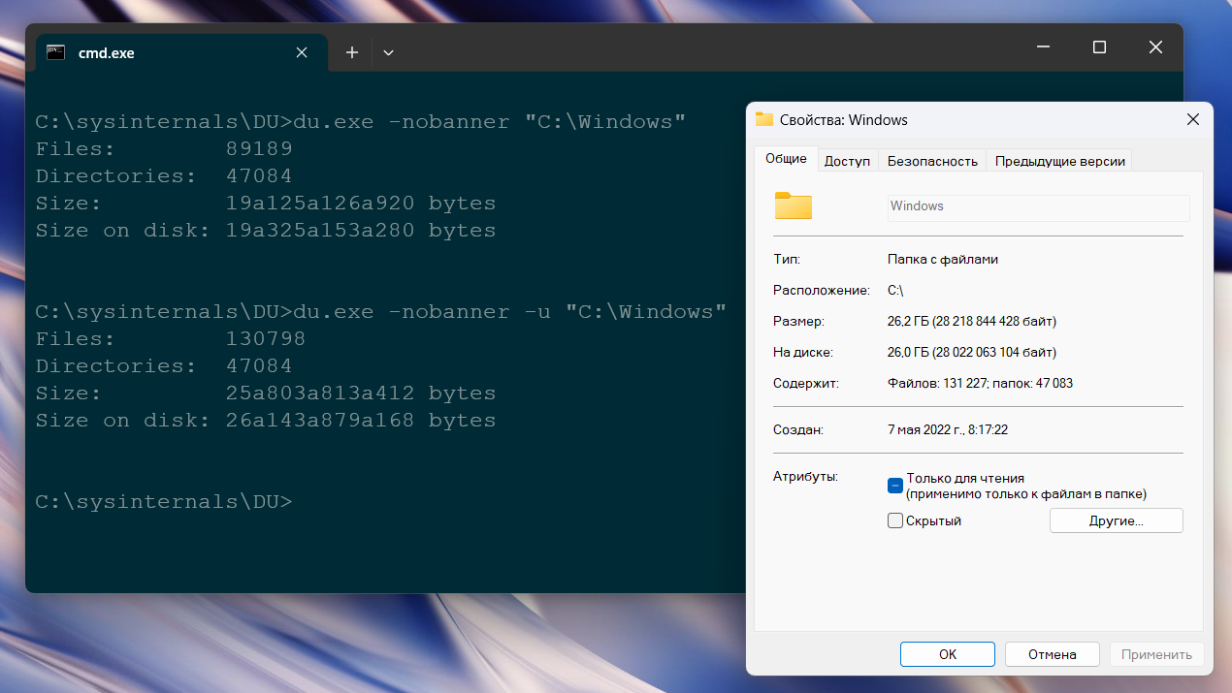Click the C:\ location value
This screenshot has width=1232, height=693.
[x=896, y=290]
